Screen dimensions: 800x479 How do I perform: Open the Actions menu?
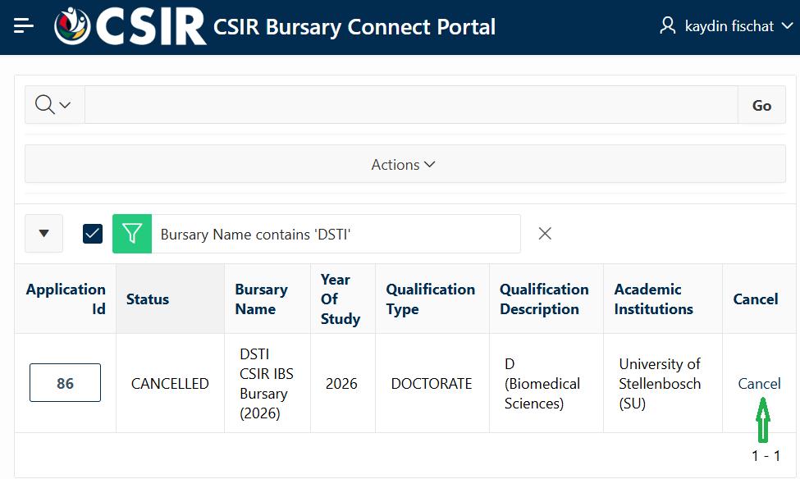[405, 164]
